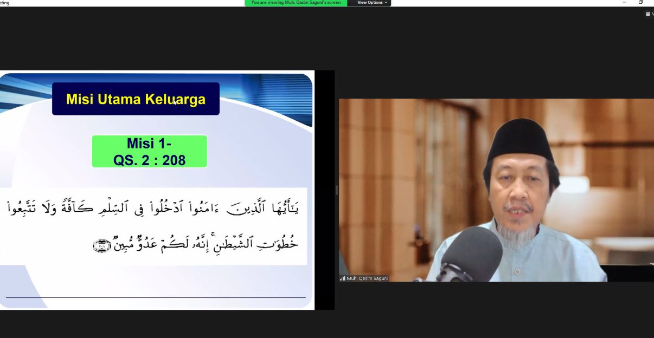
Task: Click the Muh. Qasim Saguni name label
Action: 367,278
